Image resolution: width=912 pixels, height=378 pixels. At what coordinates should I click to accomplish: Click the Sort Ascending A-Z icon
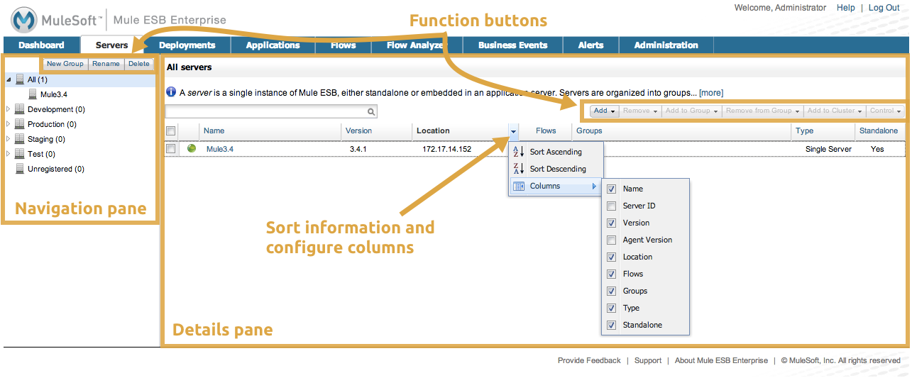(x=518, y=152)
